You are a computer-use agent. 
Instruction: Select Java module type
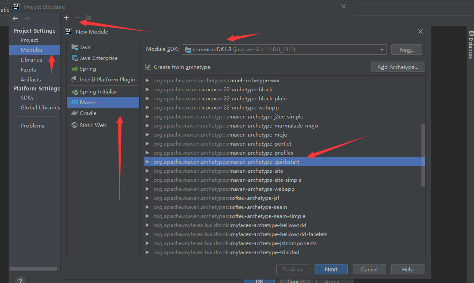(103, 47)
